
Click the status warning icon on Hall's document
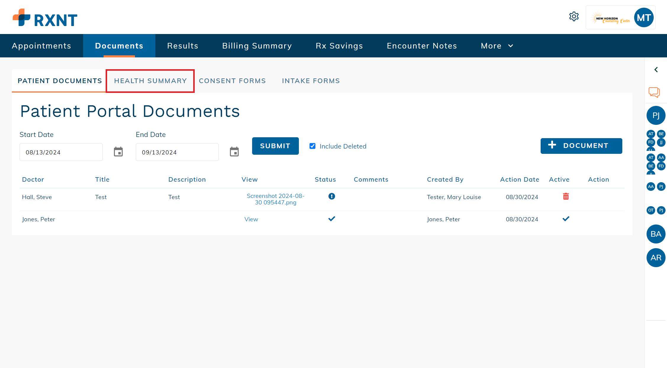(332, 196)
